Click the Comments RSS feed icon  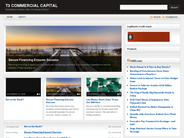coord(163,17)
